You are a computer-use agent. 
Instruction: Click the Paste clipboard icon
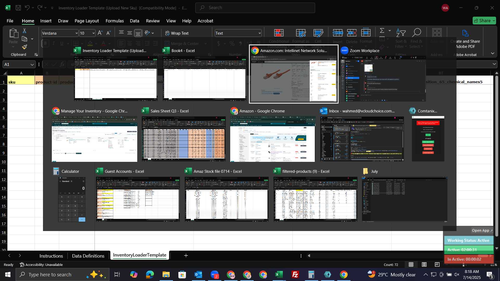click(13, 33)
